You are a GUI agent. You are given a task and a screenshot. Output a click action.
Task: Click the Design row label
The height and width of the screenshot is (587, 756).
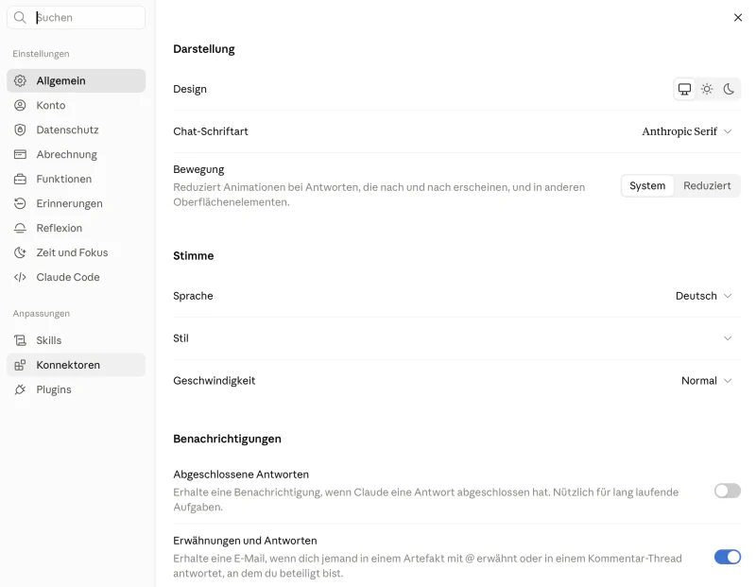[x=190, y=89]
